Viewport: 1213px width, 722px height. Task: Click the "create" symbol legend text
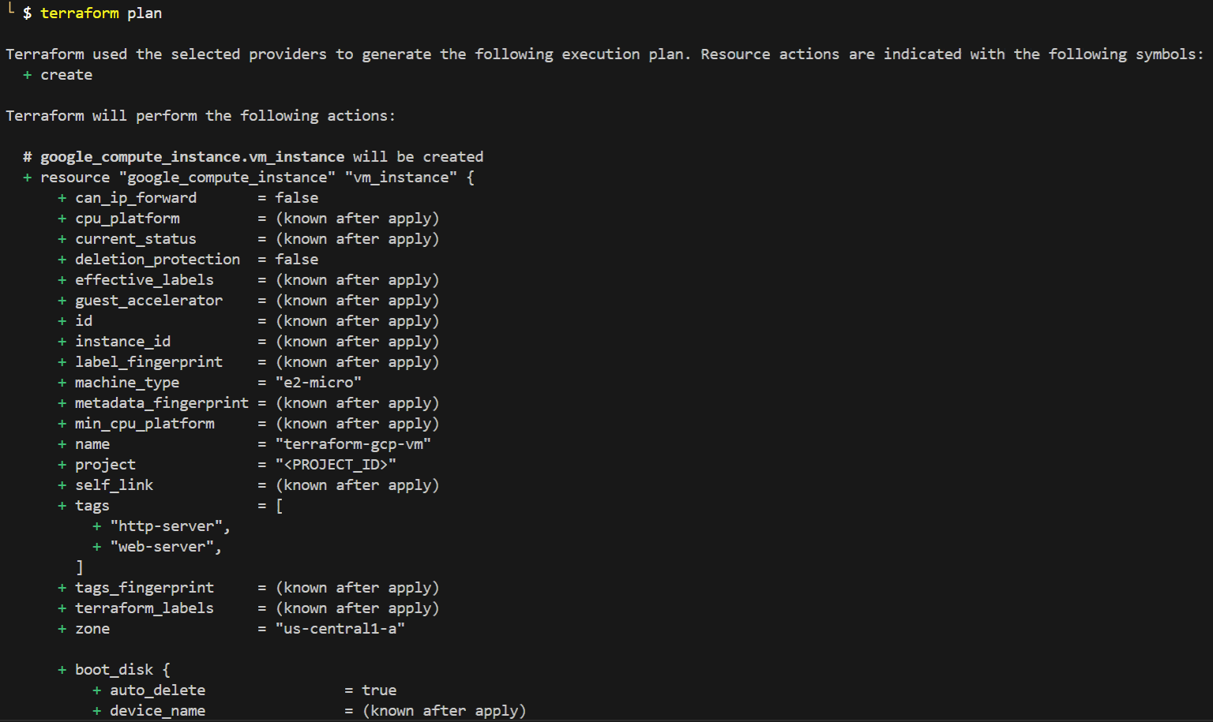[x=66, y=75]
